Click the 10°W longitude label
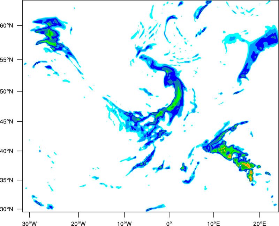The width and height of the screenshot is (279, 226). pos(125,224)
